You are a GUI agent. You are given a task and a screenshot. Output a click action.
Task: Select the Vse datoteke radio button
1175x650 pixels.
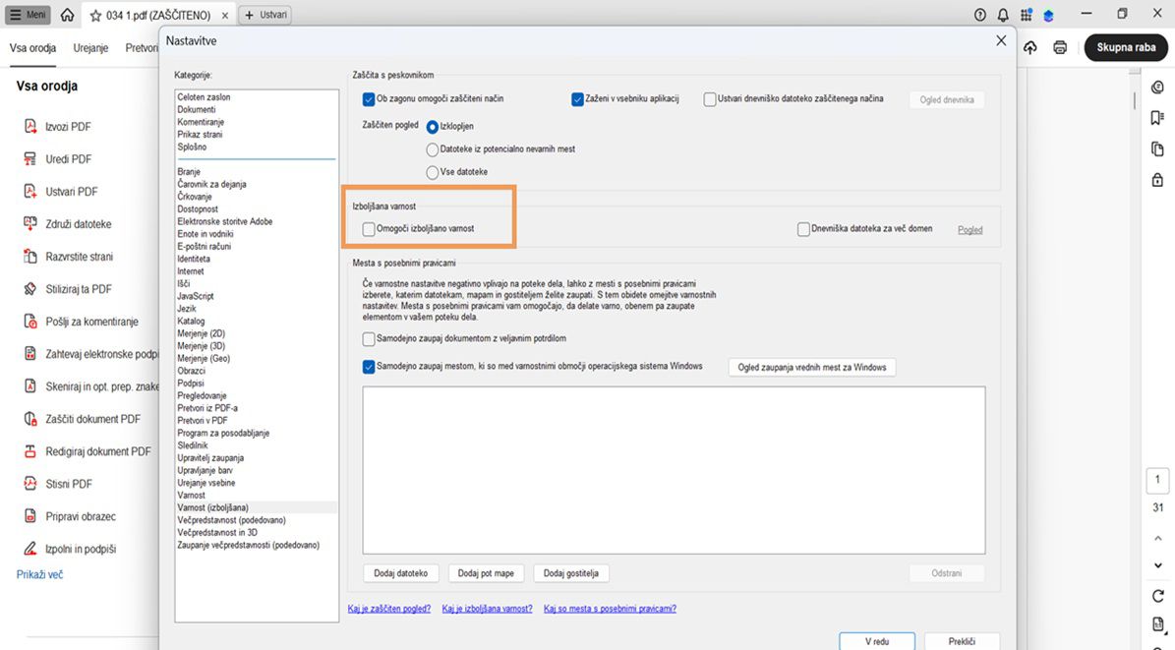coord(433,172)
